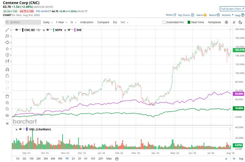245x162 pixels.
Task: Remove the IHE comparison
Action: point(65,30)
